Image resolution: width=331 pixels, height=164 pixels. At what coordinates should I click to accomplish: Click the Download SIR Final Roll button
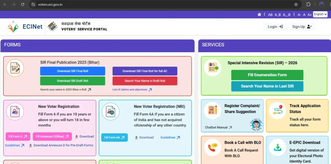tap(72, 71)
